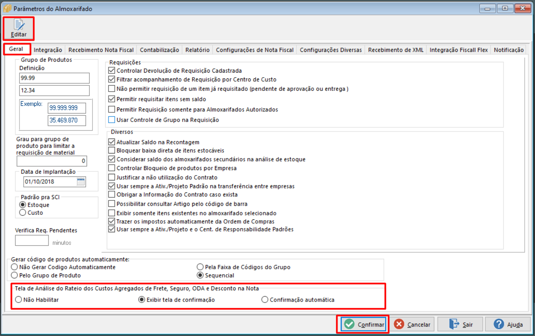Open the Relatório tab

tap(198, 50)
